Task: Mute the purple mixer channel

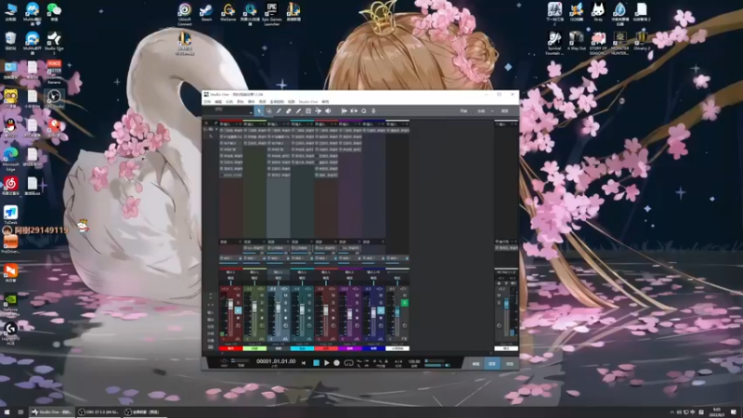Action: pos(357,295)
